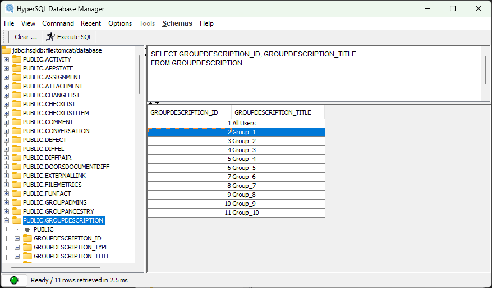Select the PUBLIC.EXTERNALLINK tree row
The height and width of the screenshot is (288, 492).
click(x=54, y=176)
